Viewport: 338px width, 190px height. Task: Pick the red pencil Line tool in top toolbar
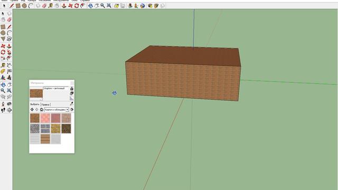click(x=12, y=6)
